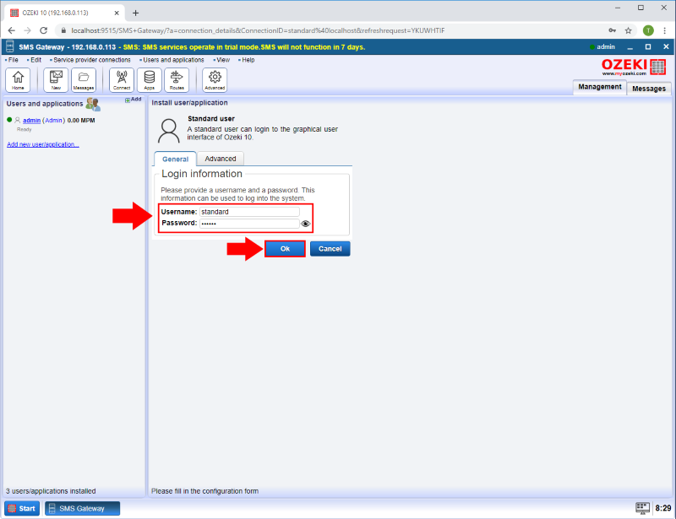Click the users group icon beside panel title

point(93,104)
